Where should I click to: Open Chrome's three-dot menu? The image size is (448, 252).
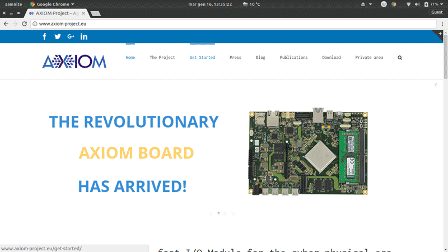click(x=442, y=24)
